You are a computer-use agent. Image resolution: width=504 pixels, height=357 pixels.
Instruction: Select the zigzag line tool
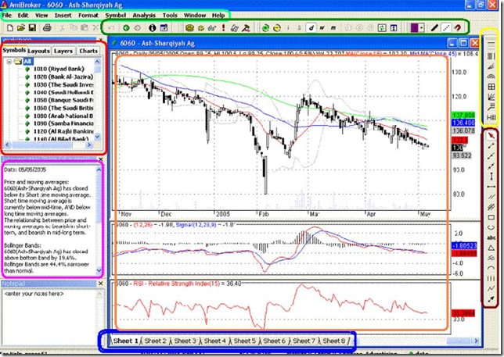coord(491,289)
